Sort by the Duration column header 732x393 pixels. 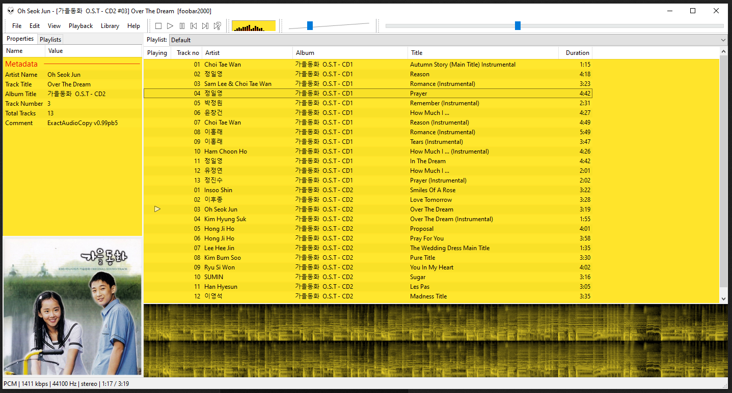pyautogui.click(x=576, y=53)
